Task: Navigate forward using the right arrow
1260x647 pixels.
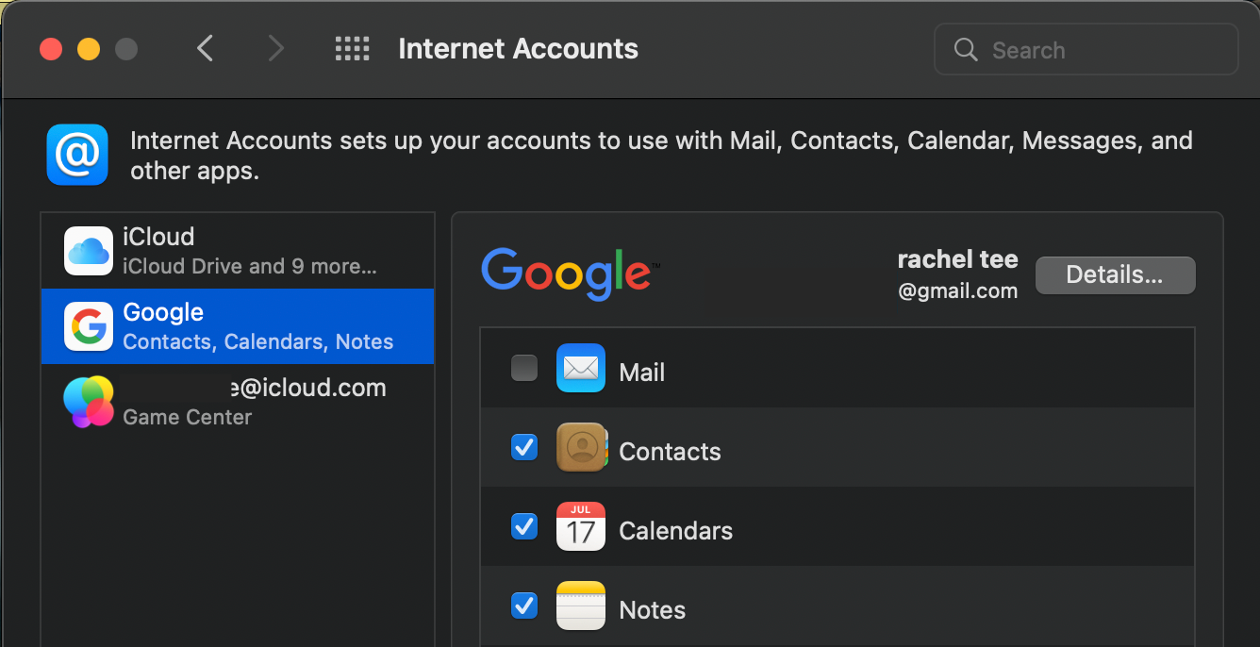Action: point(274,48)
